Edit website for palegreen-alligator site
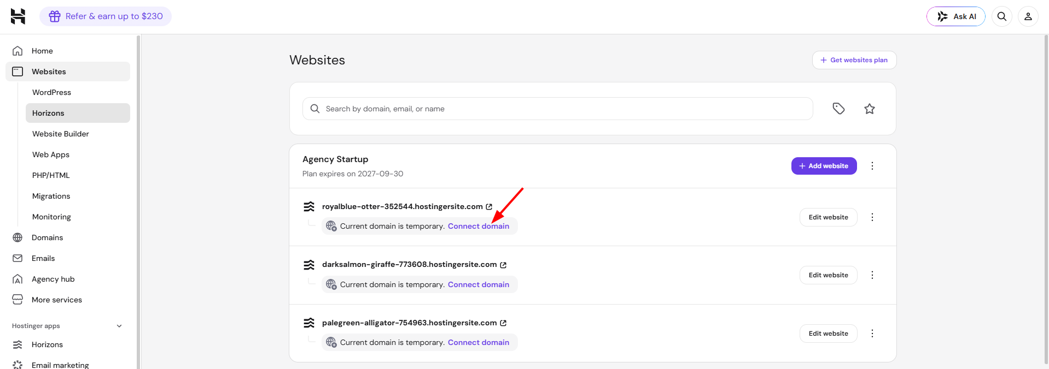 [828, 334]
